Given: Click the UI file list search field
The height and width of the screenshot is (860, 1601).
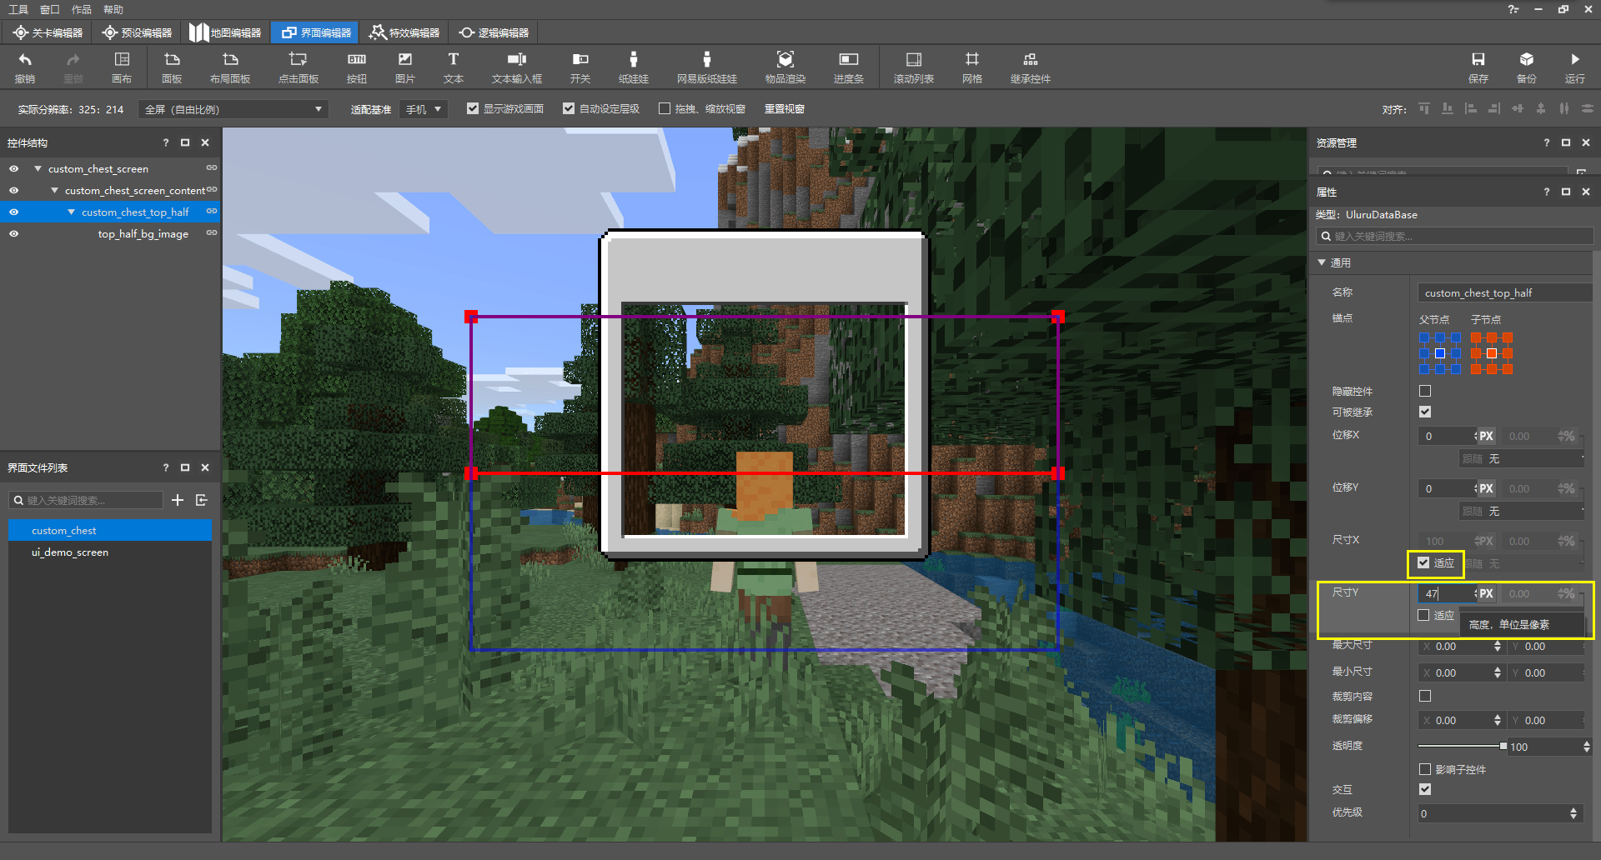Looking at the screenshot, I should tap(86, 500).
